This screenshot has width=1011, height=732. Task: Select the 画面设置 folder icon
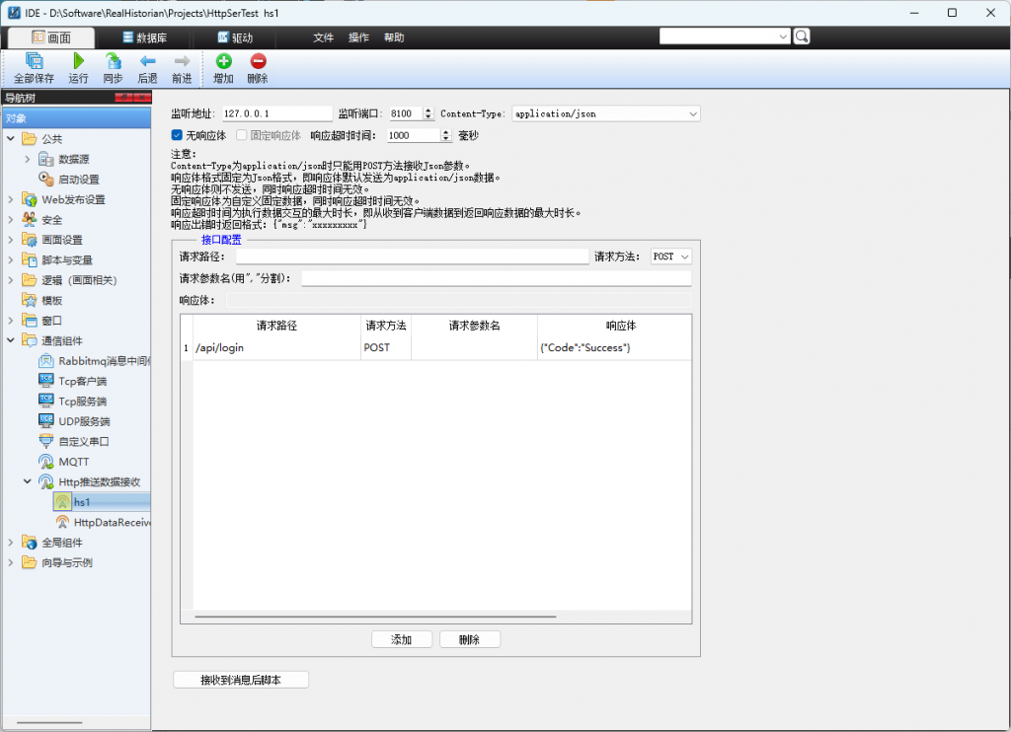click(x=29, y=240)
